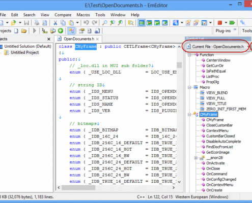Redo the last undone edit
This screenshot has width=252, height=203.
[95, 23]
